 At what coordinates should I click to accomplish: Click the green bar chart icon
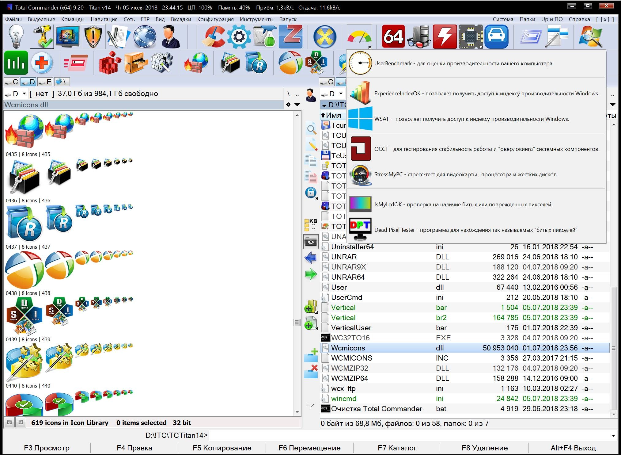click(x=16, y=63)
